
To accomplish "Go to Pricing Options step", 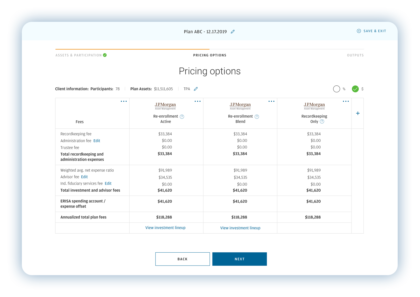I will (x=210, y=55).
